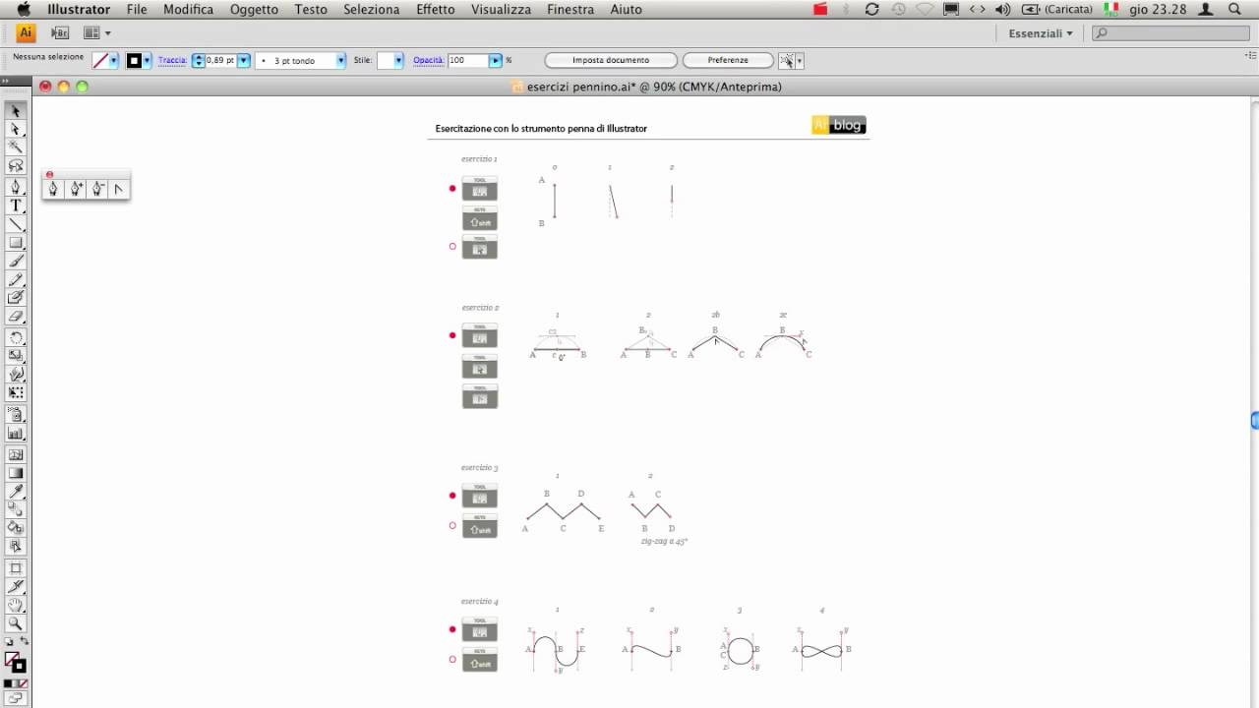The height and width of the screenshot is (708, 1259).
Task: Open the stroke weight 0,89 pt dropdown
Action: click(243, 61)
